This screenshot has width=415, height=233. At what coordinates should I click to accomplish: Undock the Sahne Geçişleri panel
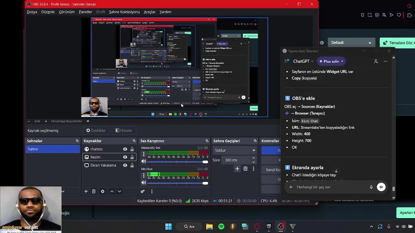point(255,141)
